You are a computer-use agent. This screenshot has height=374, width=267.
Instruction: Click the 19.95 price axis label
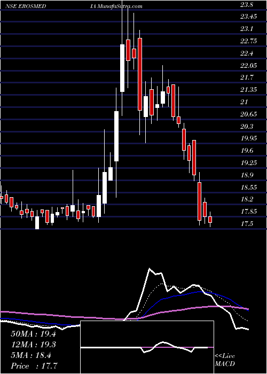click(x=248, y=138)
